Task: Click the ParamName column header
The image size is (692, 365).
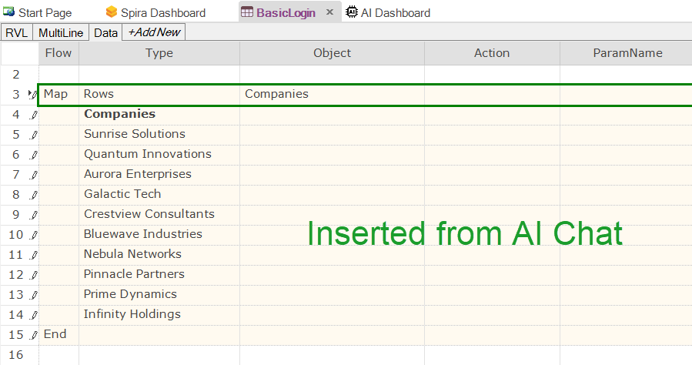Action: point(627,53)
